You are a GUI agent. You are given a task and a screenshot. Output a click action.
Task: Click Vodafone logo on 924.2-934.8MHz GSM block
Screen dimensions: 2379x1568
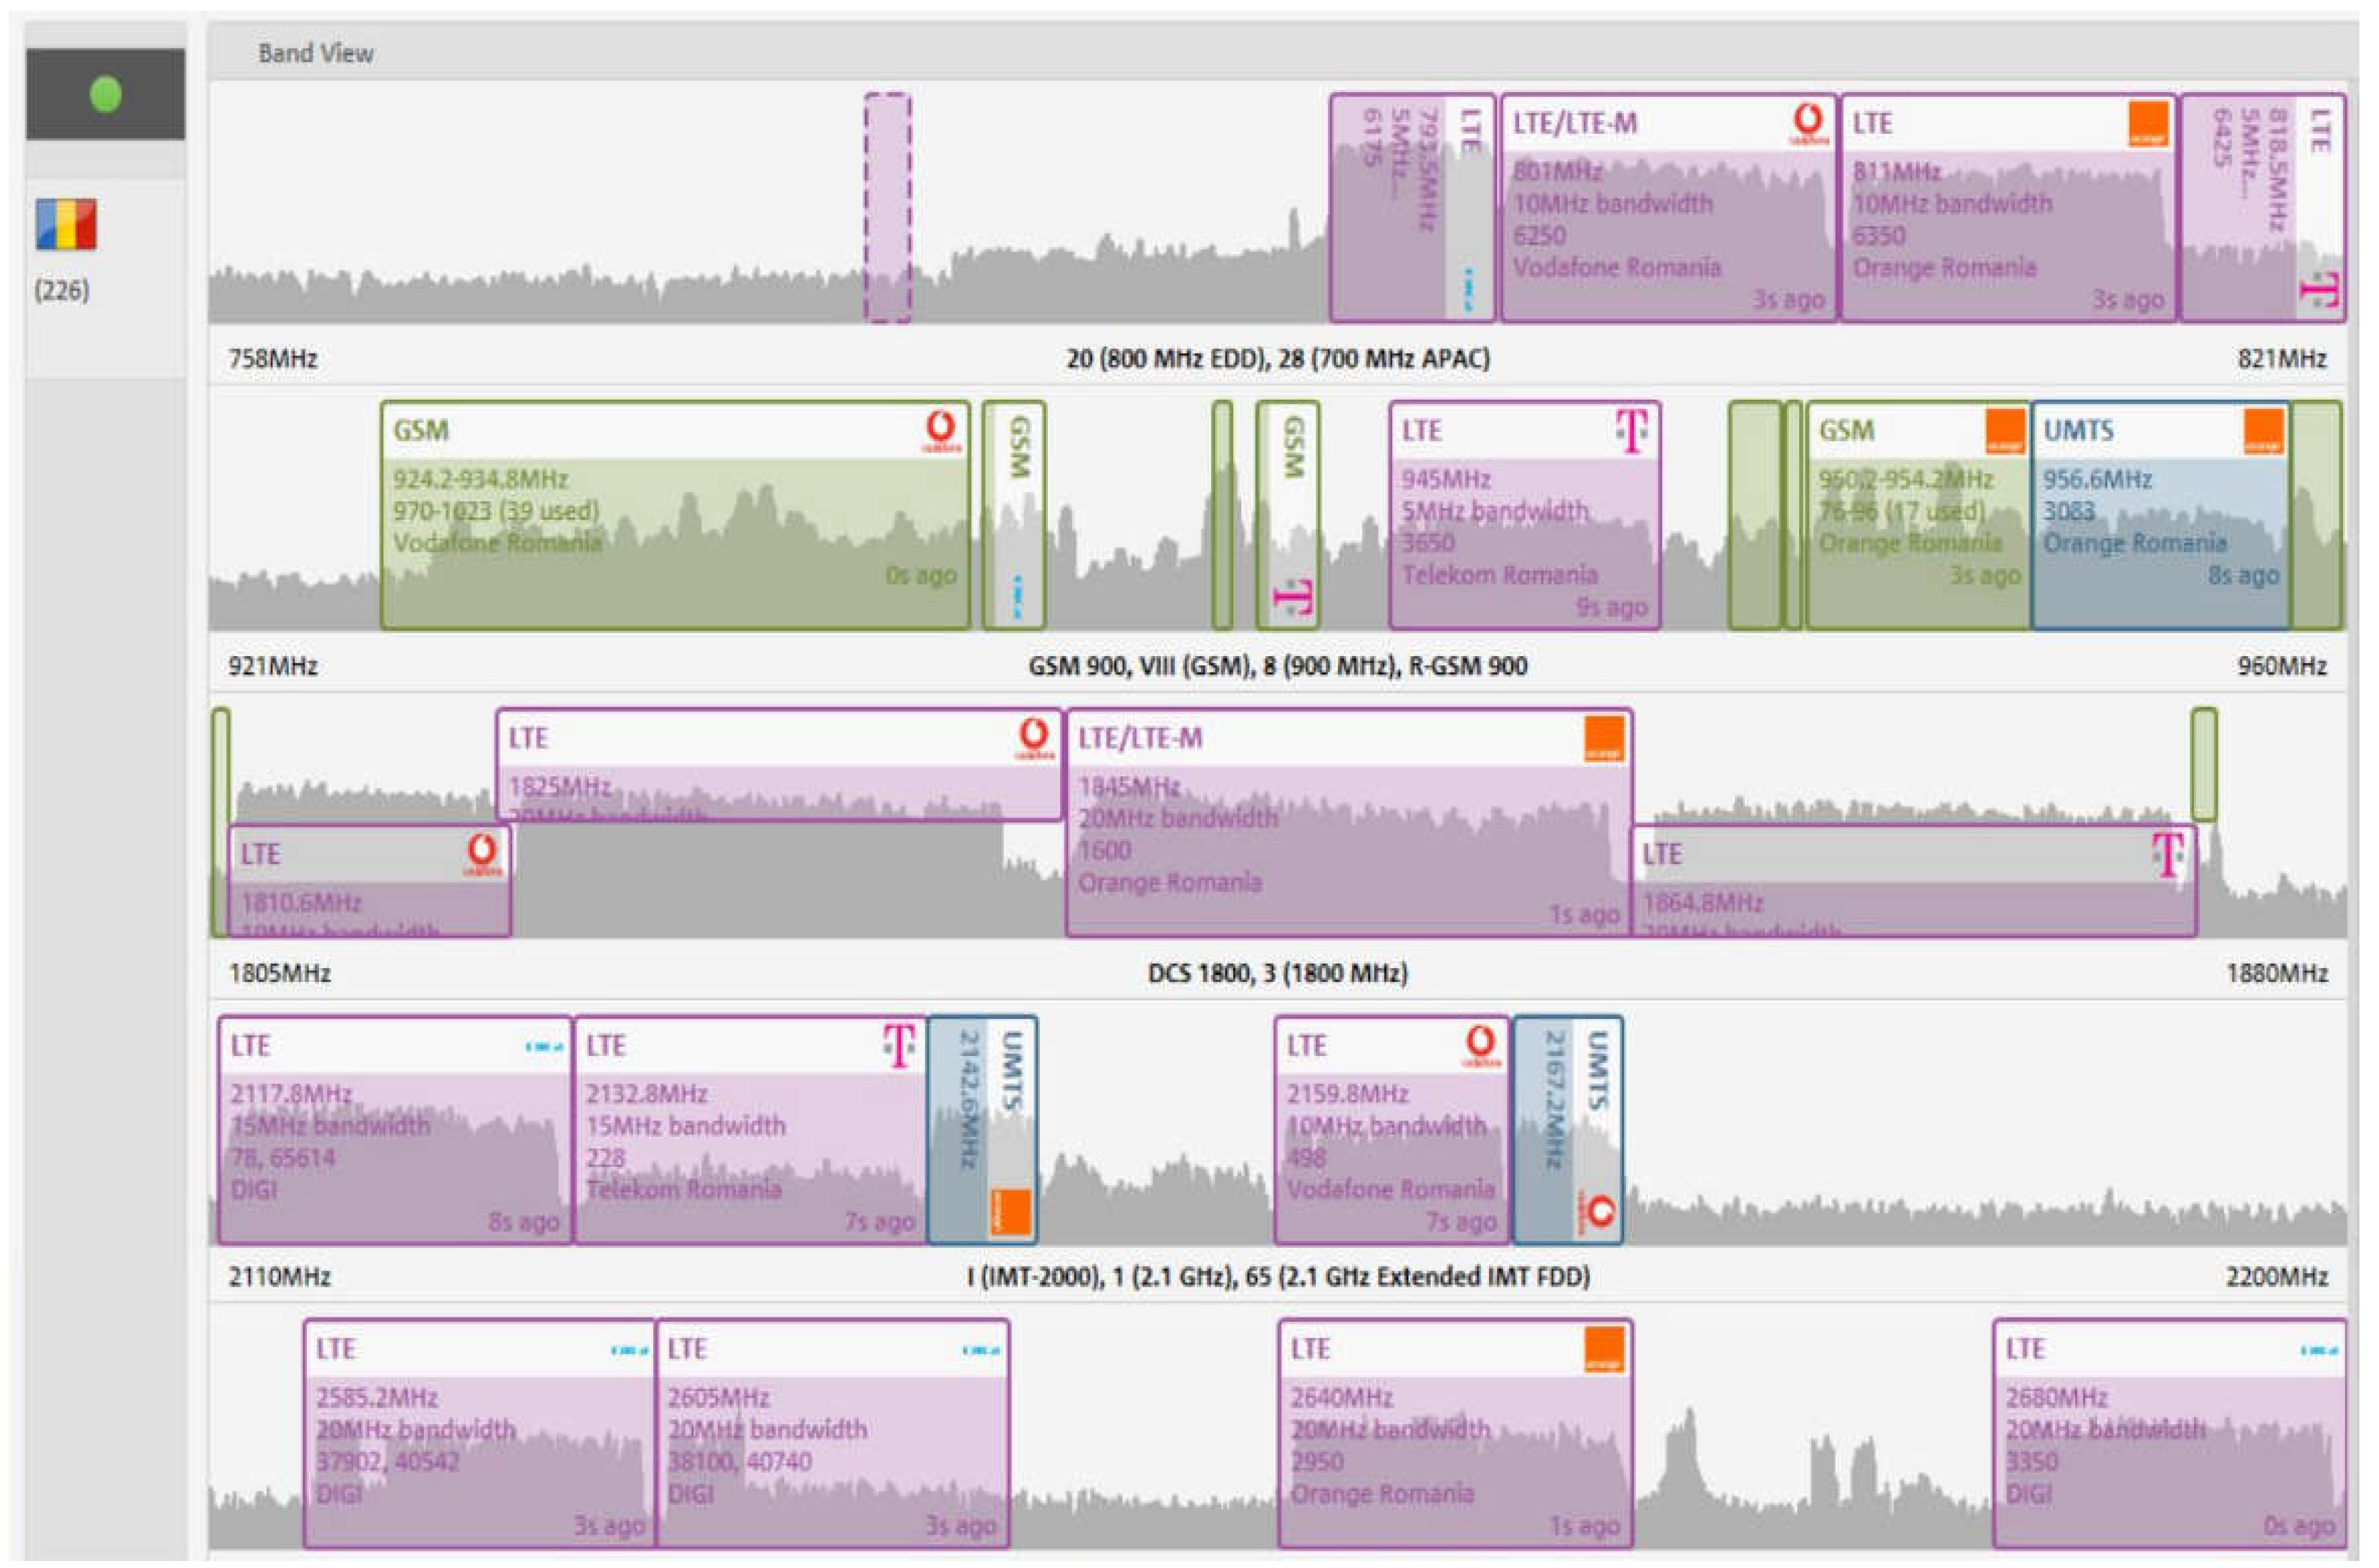pos(941,432)
